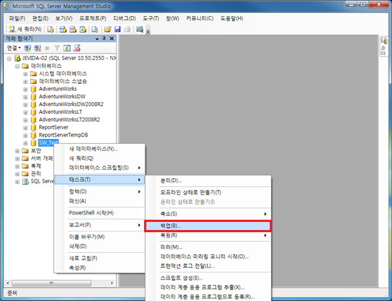Viewport: 392px width, 301px height.
Task: Click the Refresh icon in Object Explorer
Action: 67,48
